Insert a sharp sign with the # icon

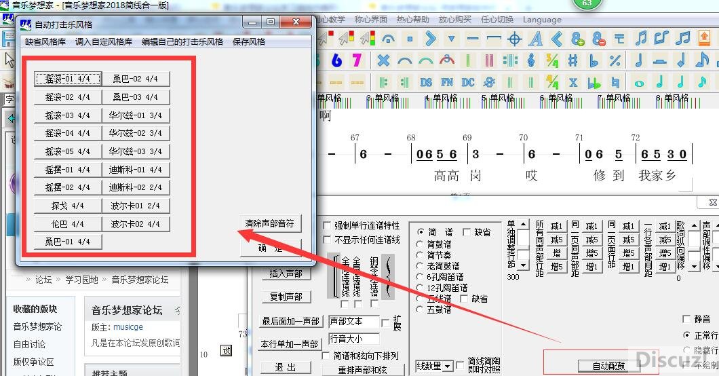(x=572, y=60)
